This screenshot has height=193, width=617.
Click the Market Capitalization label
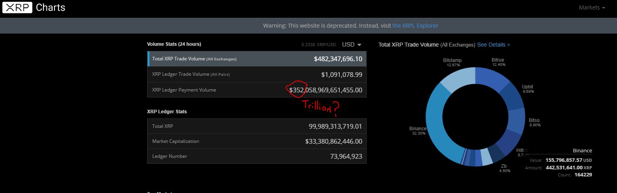(x=176, y=141)
